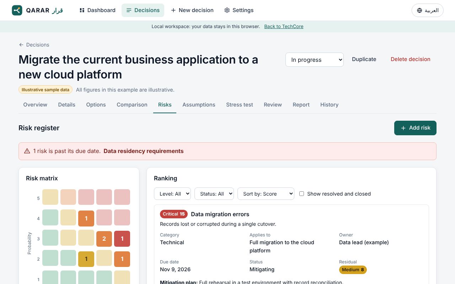Open the Review tab
The height and width of the screenshot is (284, 455).
(x=273, y=105)
